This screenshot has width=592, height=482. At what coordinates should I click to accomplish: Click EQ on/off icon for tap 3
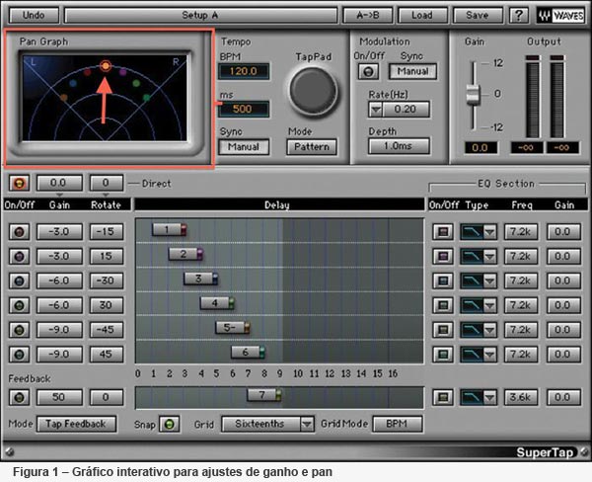443,281
